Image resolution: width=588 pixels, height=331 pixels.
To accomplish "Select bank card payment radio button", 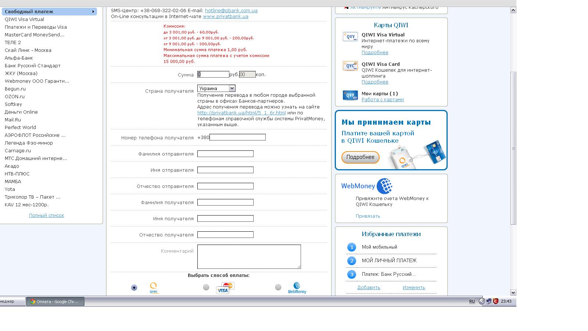I will point(206,287).
